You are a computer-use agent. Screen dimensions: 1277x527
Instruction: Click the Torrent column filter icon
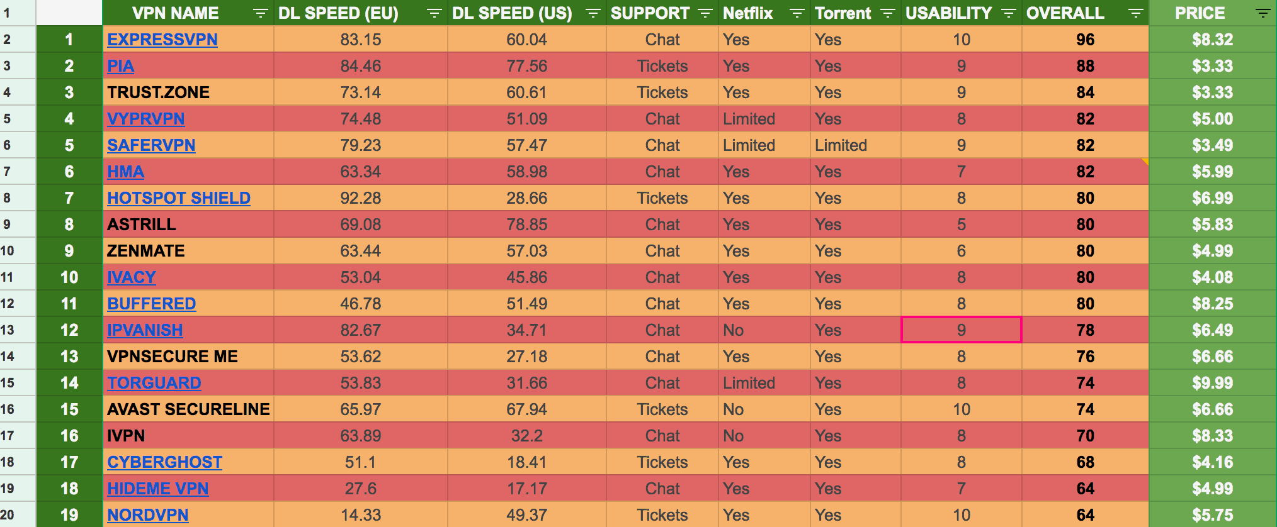[x=888, y=13]
